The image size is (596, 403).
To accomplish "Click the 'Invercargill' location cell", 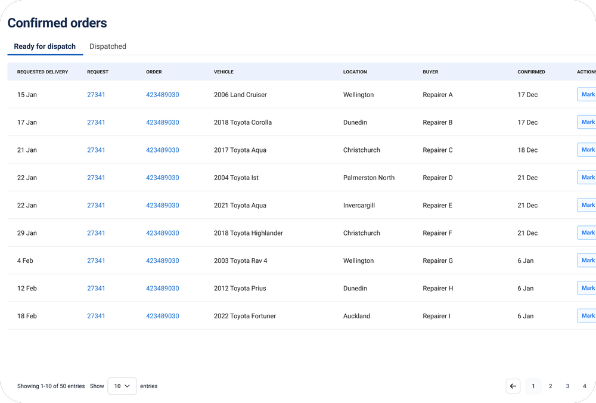I will point(359,205).
